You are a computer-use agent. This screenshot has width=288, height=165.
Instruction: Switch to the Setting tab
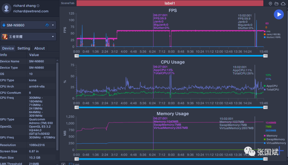[x=24, y=48]
